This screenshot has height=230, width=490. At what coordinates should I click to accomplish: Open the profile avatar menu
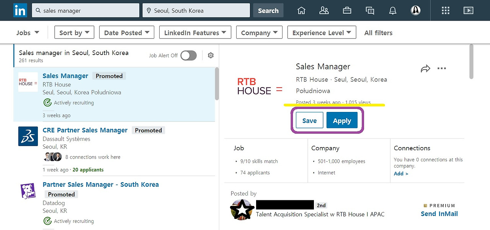point(416,11)
